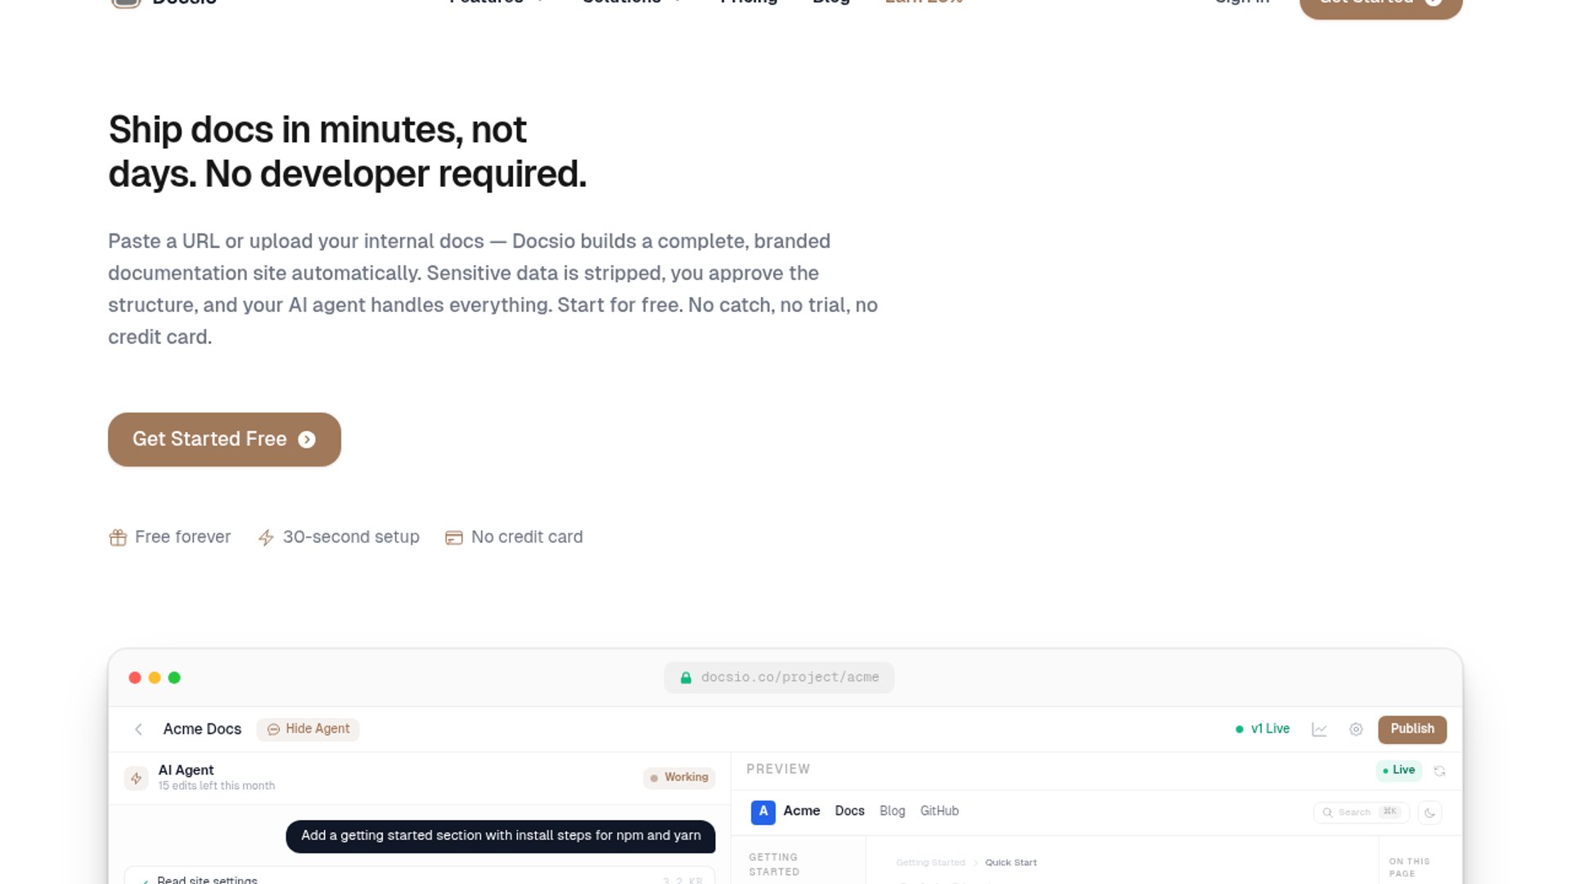Click the Acme blue logo icon

763,811
